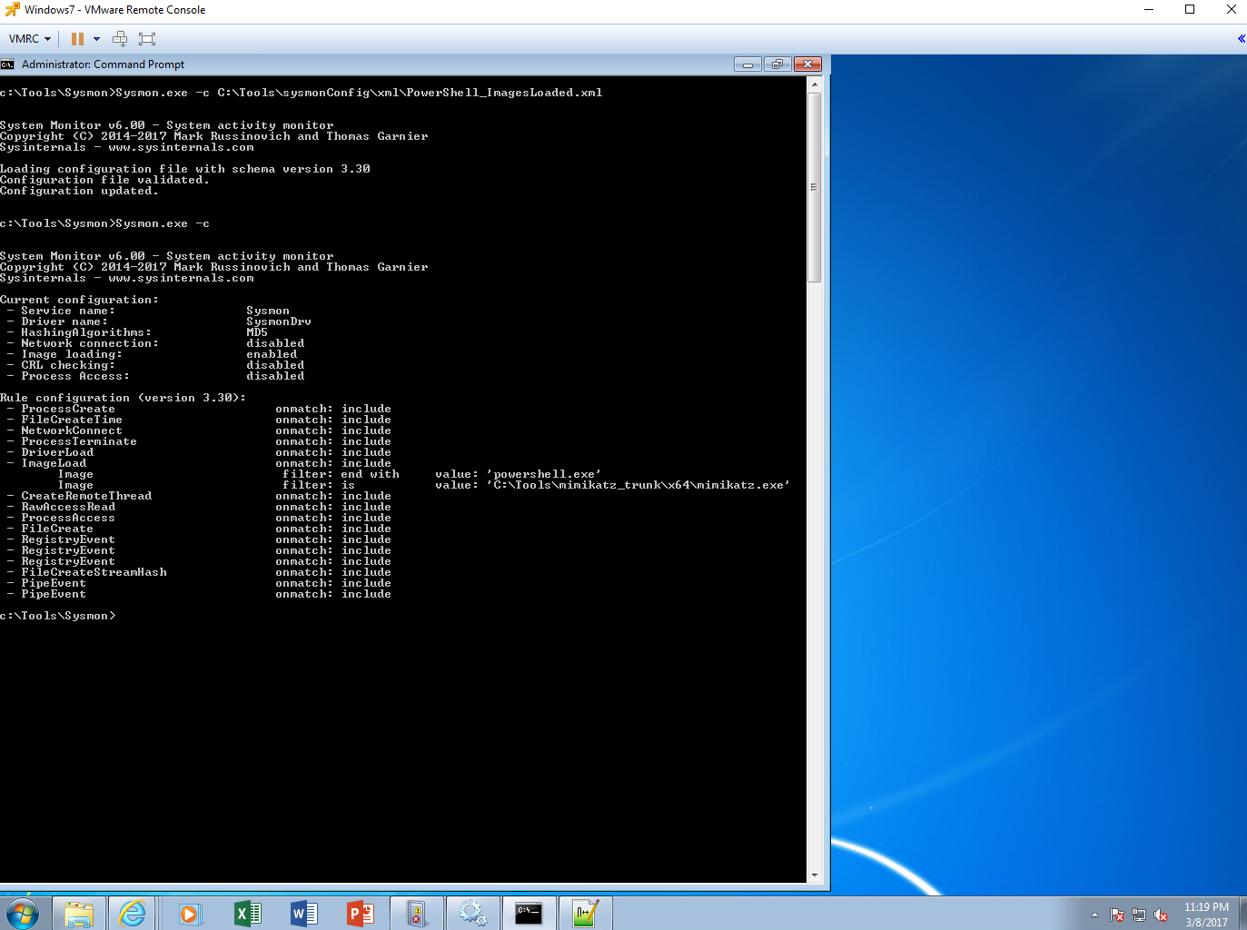Send Ctrl+Alt+Del to the virtual machine

(x=120, y=39)
